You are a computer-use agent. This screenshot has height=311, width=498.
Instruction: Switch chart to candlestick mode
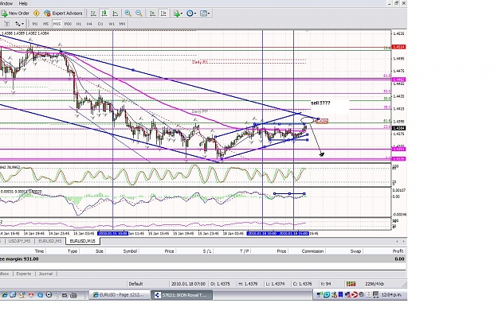click(x=104, y=14)
